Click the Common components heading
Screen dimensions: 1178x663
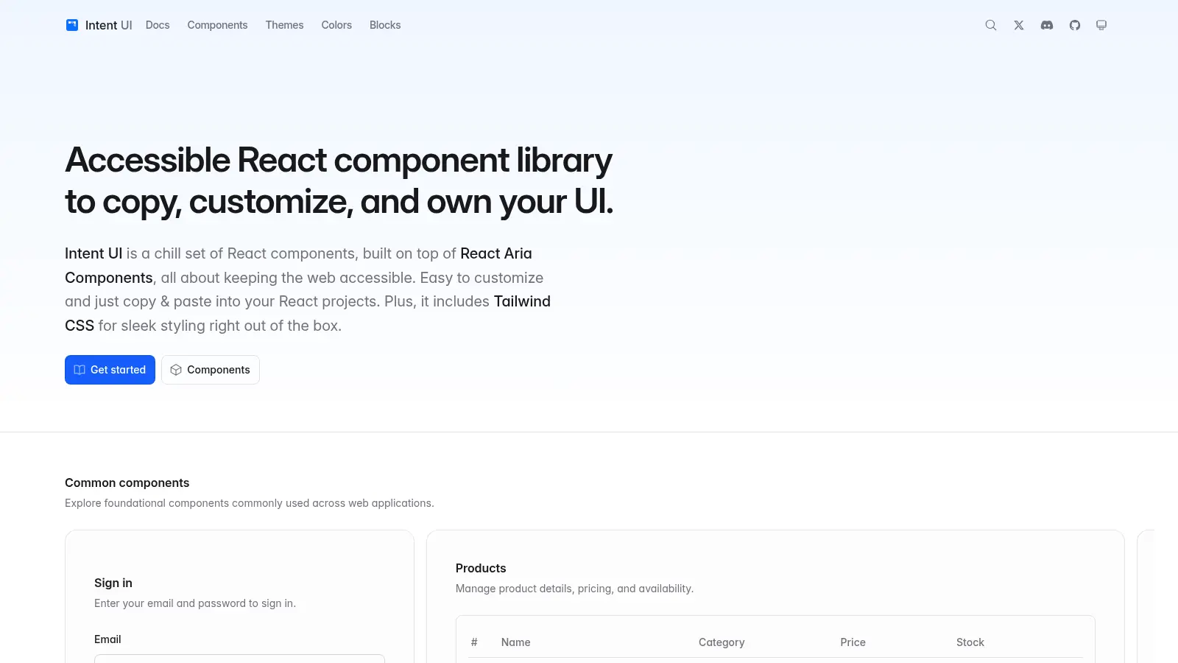click(x=127, y=483)
